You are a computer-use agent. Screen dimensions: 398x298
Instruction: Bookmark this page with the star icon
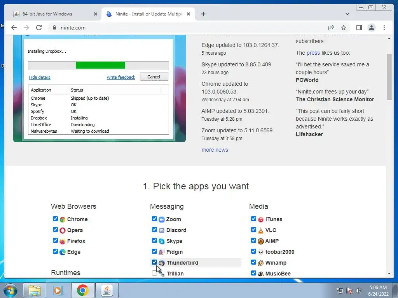[x=344, y=28]
